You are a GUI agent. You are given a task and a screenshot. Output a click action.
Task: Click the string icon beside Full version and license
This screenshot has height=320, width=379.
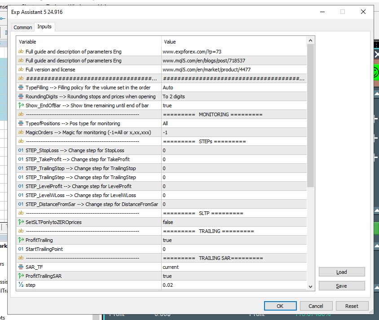click(x=21, y=69)
